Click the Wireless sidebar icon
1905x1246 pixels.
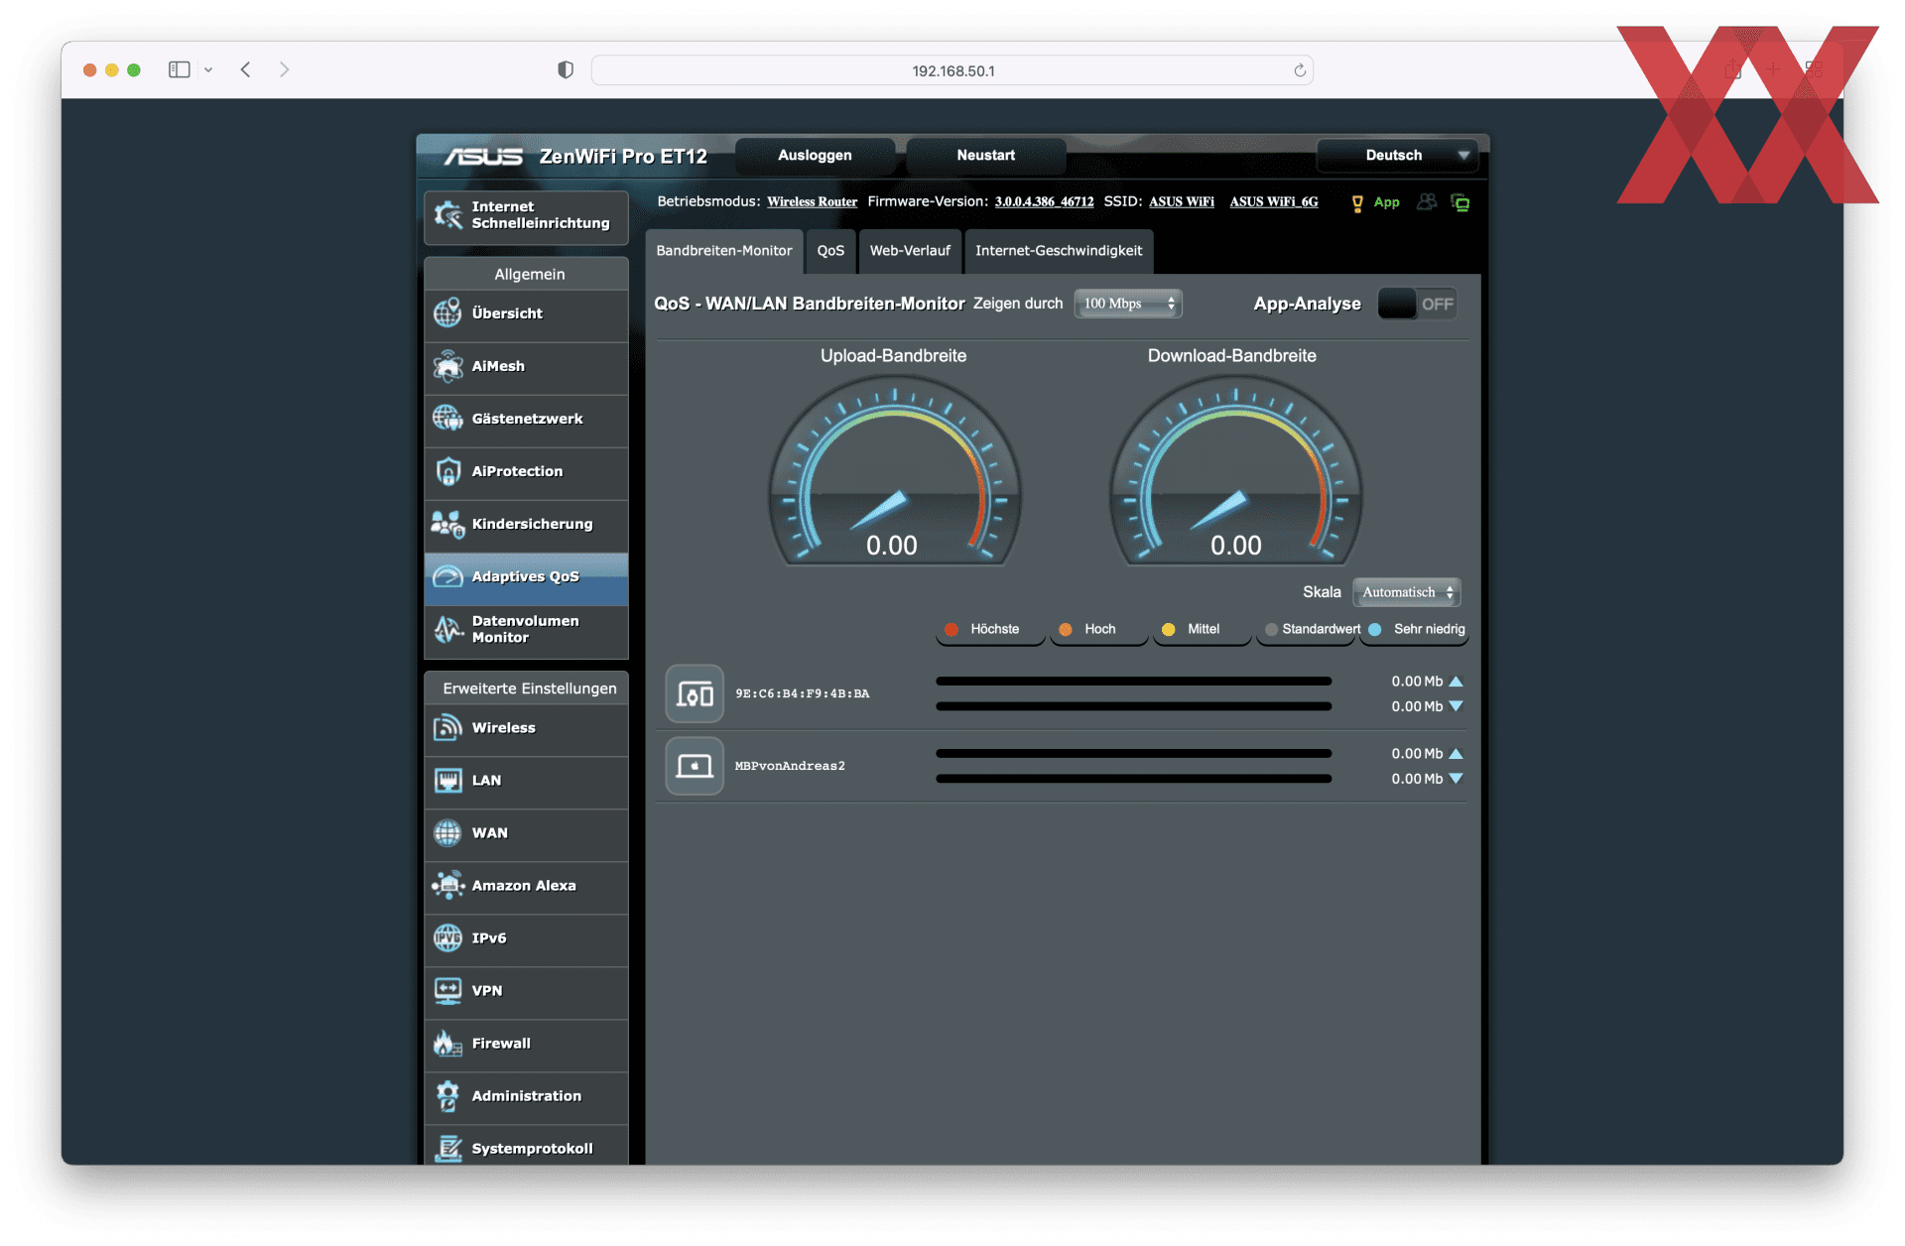click(448, 728)
